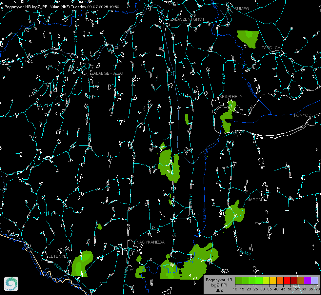This screenshot has width=321, height=295.
Task: Click the radar title text with timestamp 19:50
Action: tap(62, 7)
